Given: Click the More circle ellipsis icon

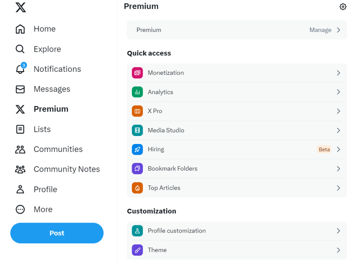Looking at the screenshot, I should click(20, 209).
